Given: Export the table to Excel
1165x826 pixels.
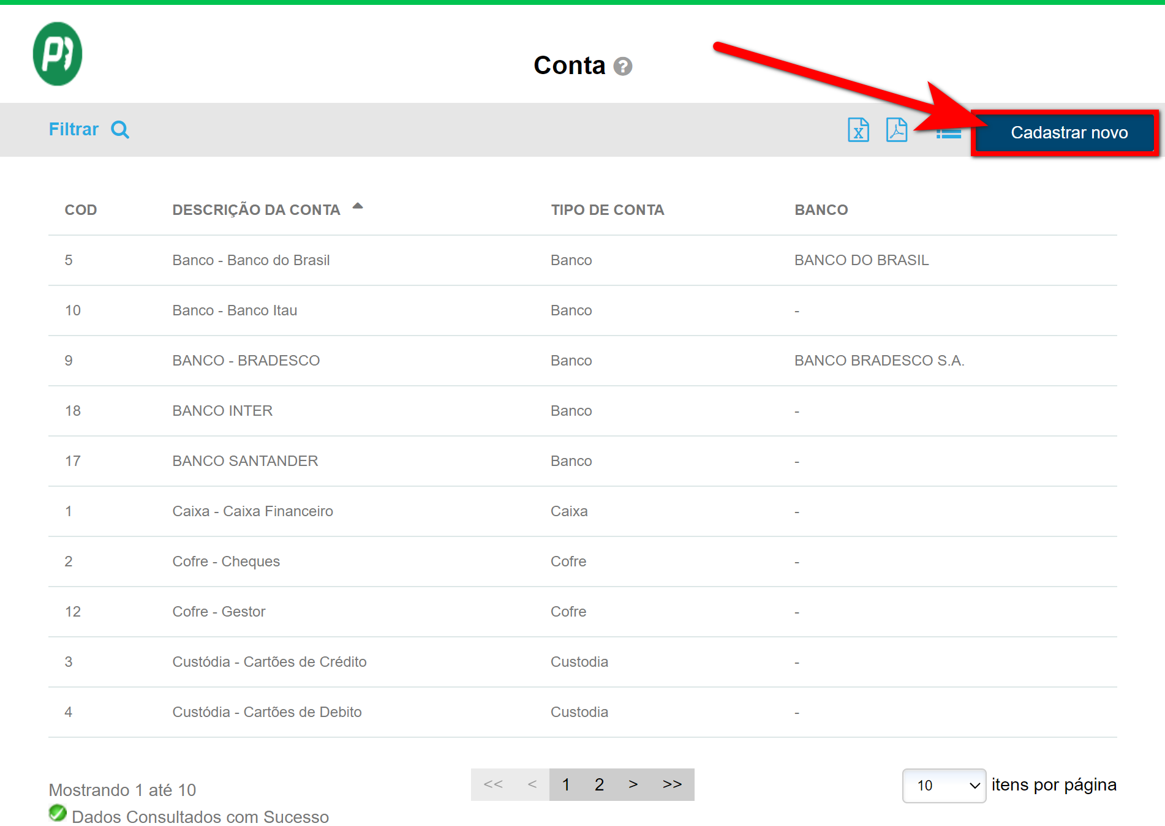Looking at the screenshot, I should [x=858, y=130].
